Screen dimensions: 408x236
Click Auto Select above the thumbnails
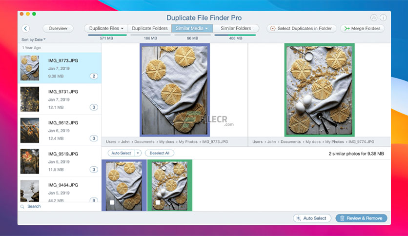[121, 153]
